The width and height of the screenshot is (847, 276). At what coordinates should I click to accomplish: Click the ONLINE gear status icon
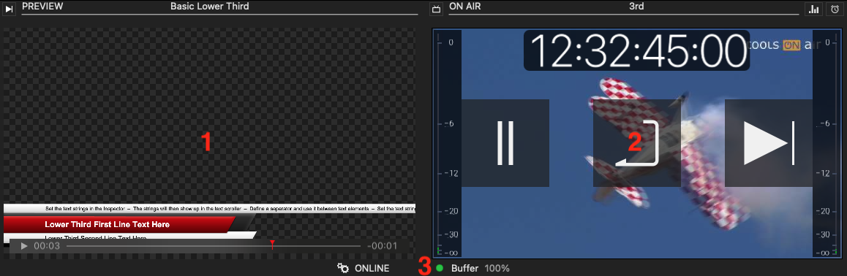coord(342,268)
